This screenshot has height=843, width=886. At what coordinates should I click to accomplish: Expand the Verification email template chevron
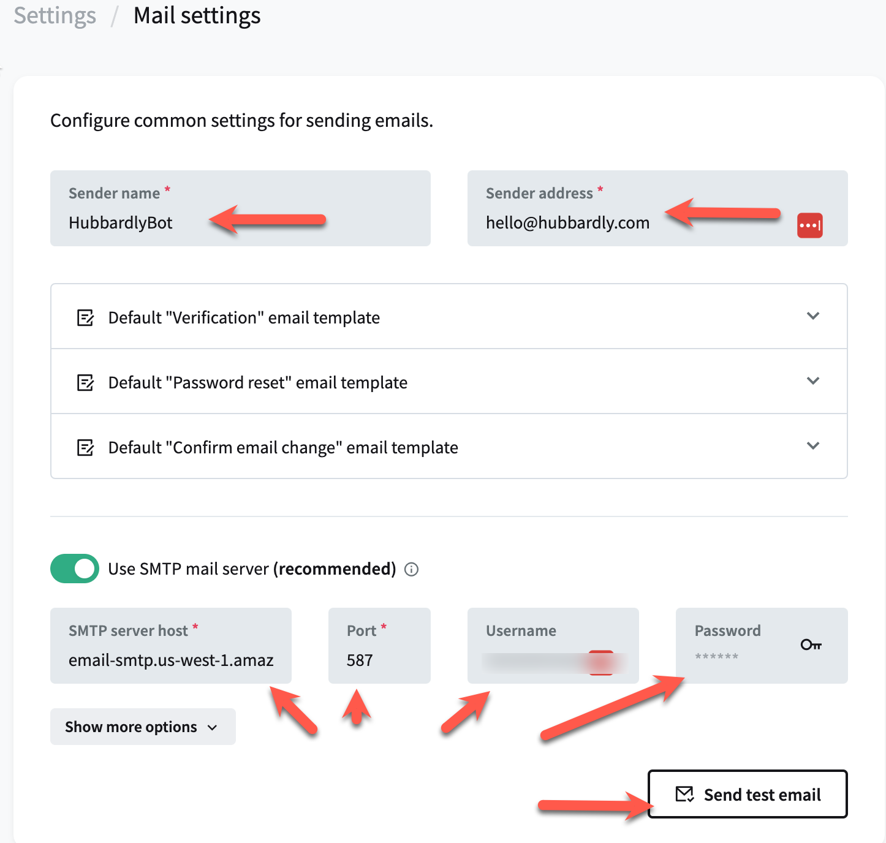813,316
